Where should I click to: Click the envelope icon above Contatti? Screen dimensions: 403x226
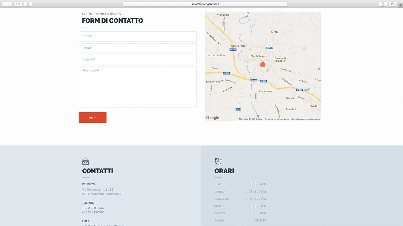(x=85, y=161)
